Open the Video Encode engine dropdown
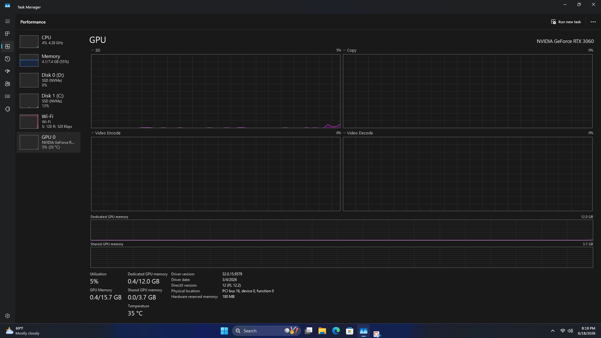Viewport: 601px width, 338px height. click(x=106, y=133)
